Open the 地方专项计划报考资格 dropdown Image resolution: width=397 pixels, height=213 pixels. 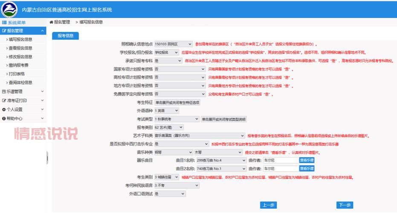[x=180, y=86]
